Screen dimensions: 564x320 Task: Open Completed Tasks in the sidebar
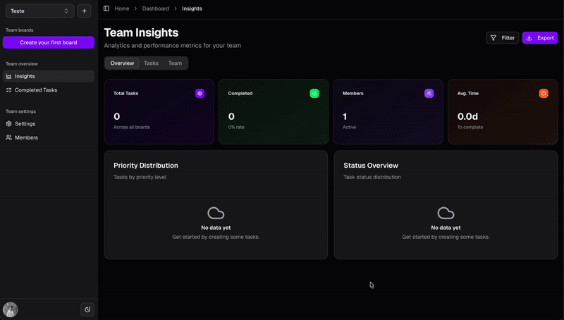coord(36,90)
